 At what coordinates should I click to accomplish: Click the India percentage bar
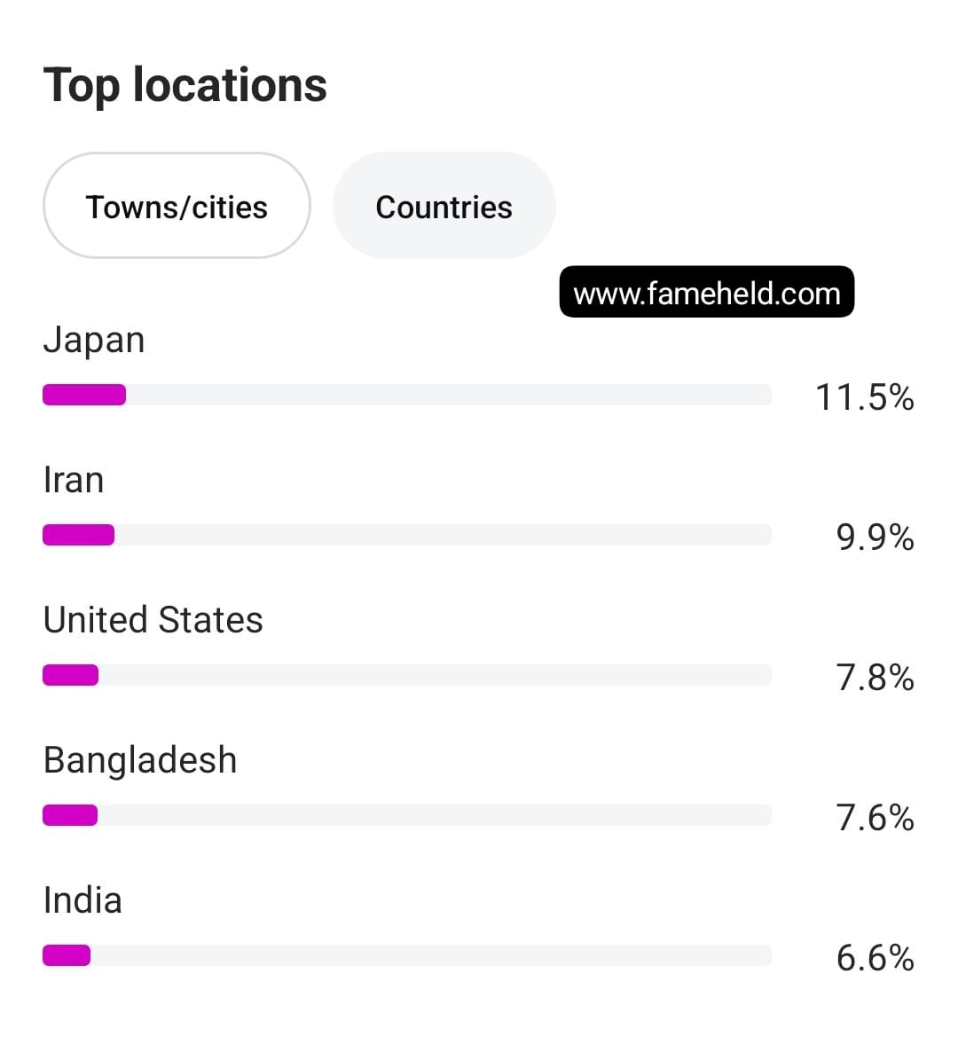(x=407, y=955)
